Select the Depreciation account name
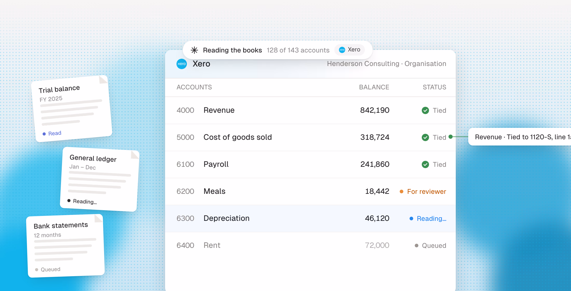Screen dimensions: 571x291 226,218
